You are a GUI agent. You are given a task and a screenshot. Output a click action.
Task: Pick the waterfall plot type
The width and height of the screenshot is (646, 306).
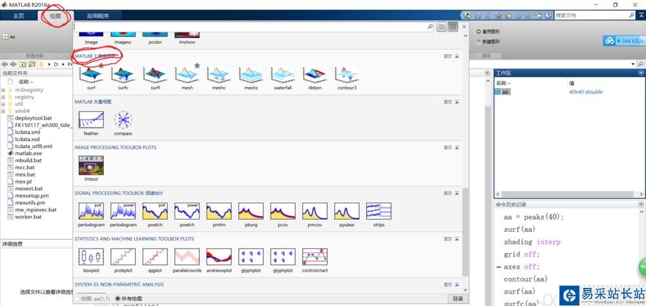[283, 74]
